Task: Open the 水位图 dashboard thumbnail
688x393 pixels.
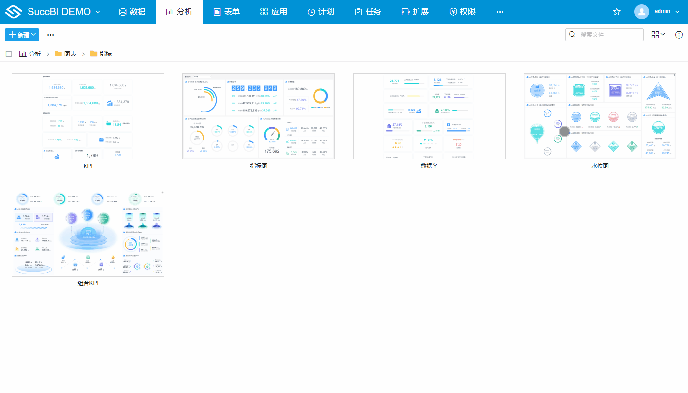Action: [600, 116]
